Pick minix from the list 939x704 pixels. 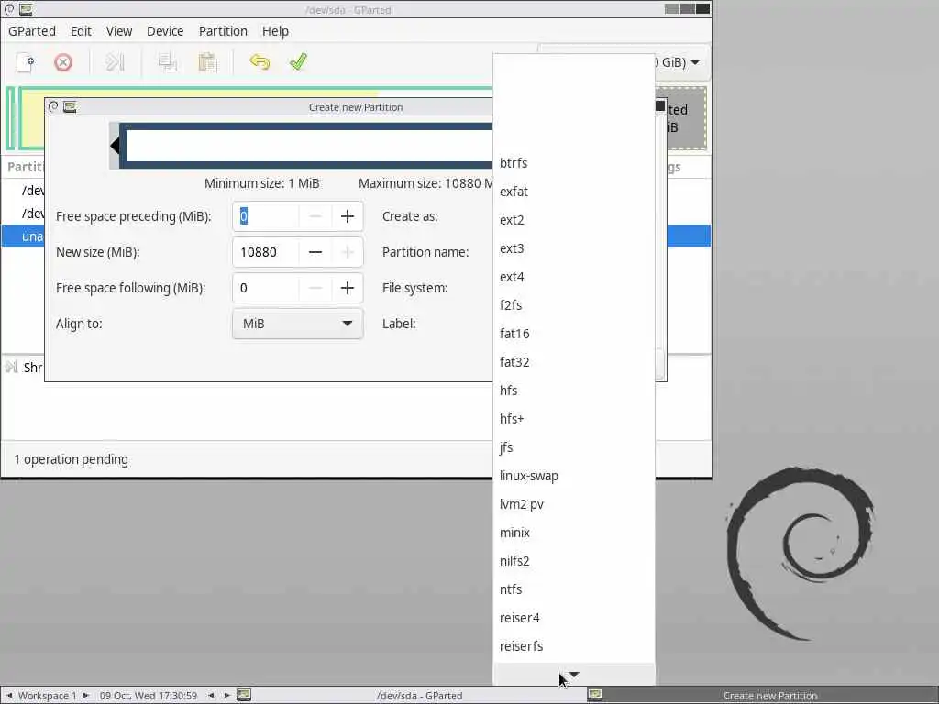point(574,533)
